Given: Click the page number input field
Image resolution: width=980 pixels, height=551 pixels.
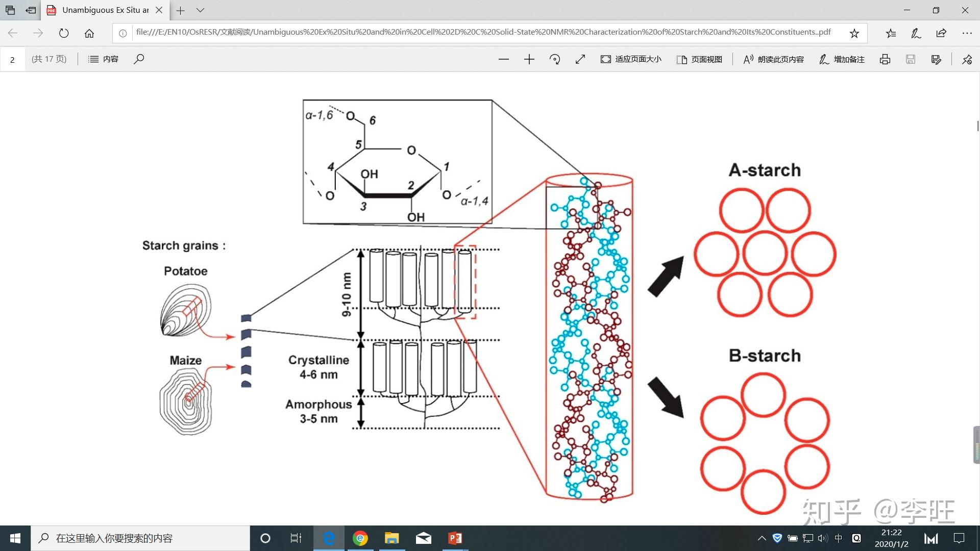Looking at the screenshot, I should point(13,59).
